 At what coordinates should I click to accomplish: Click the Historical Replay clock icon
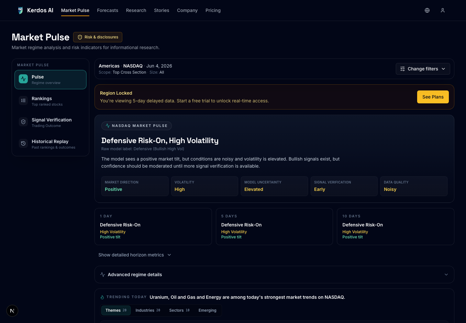pos(23,143)
